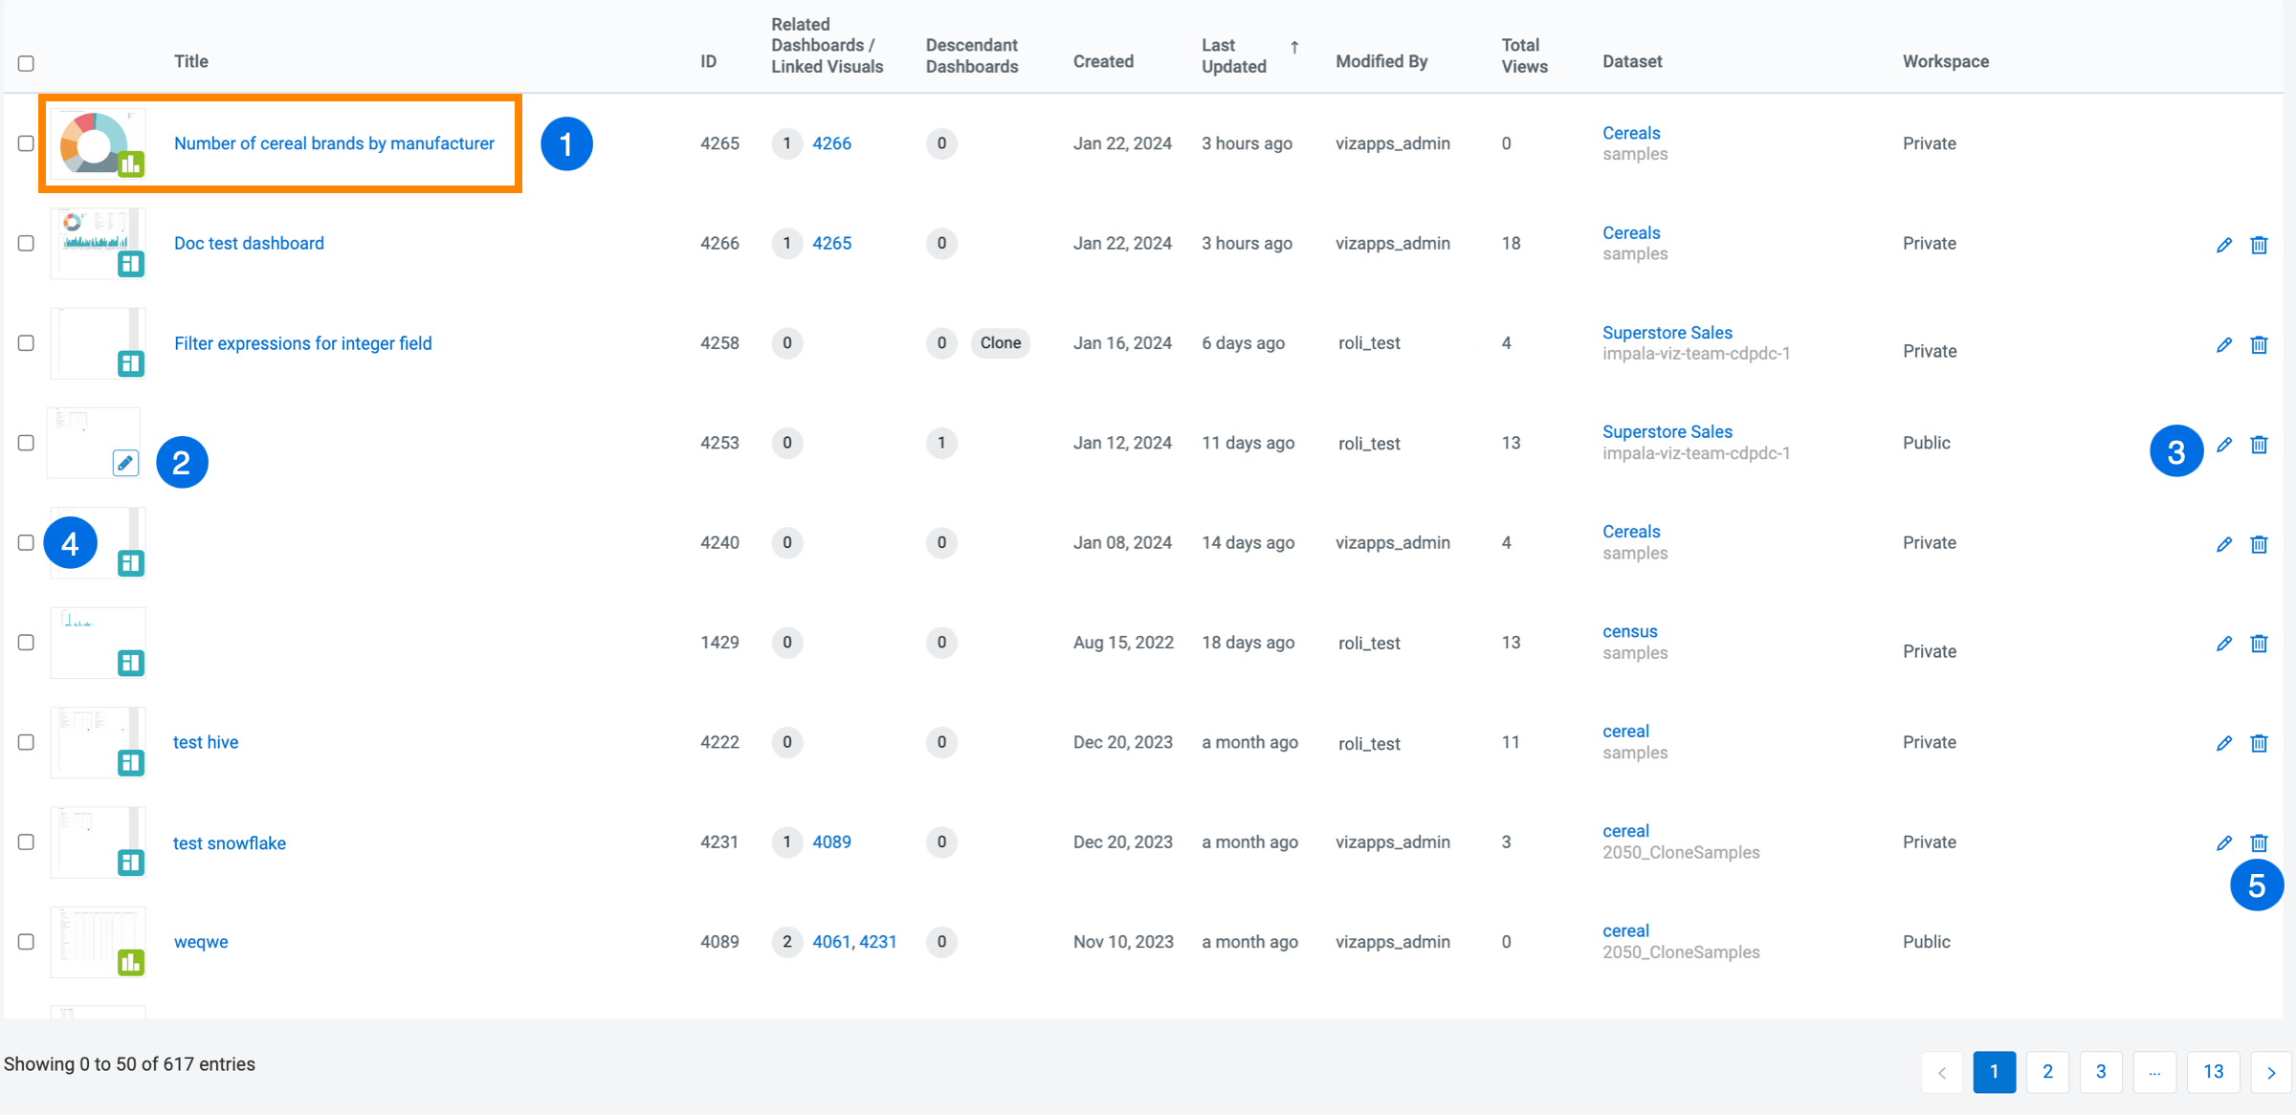Screen dimensions: 2296x1115
Task: Edit the test snowflake dashboard
Action: click(2224, 843)
